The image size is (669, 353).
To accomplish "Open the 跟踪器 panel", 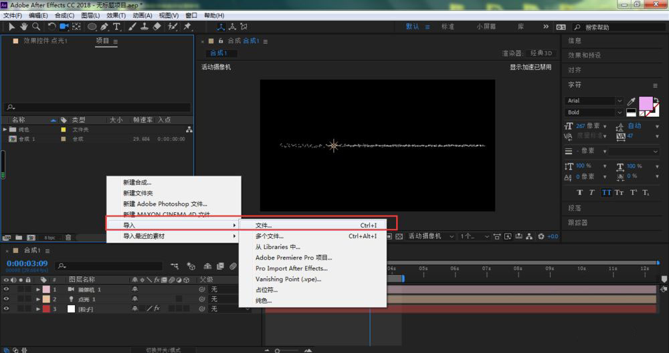I will click(x=578, y=222).
